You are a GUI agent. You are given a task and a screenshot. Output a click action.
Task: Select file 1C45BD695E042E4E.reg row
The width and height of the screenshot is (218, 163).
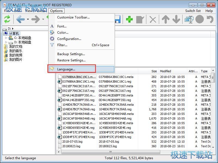click(78, 128)
